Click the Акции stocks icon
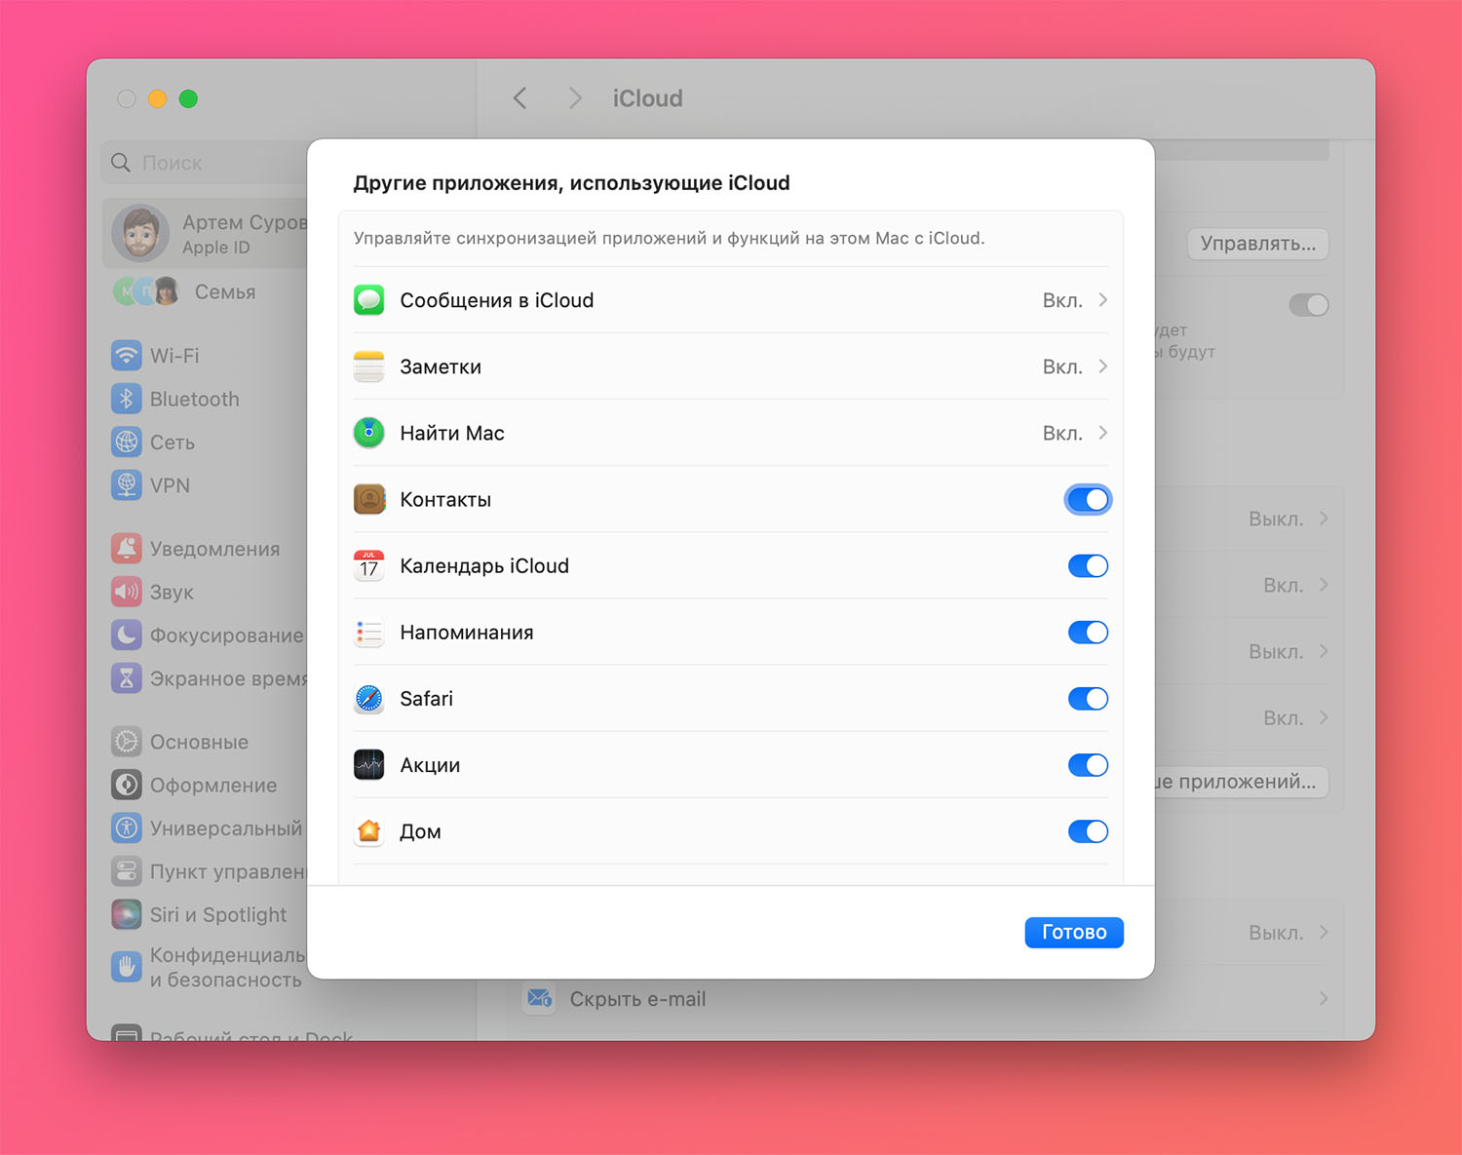The width and height of the screenshot is (1462, 1155). [368, 765]
